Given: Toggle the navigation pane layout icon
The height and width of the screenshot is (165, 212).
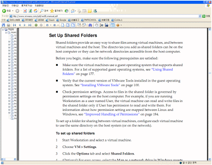Looking at the screenshot, I should (x=113, y=25).
